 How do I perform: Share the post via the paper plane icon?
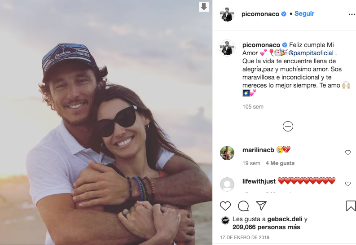pyautogui.click(x=261, y=206)
